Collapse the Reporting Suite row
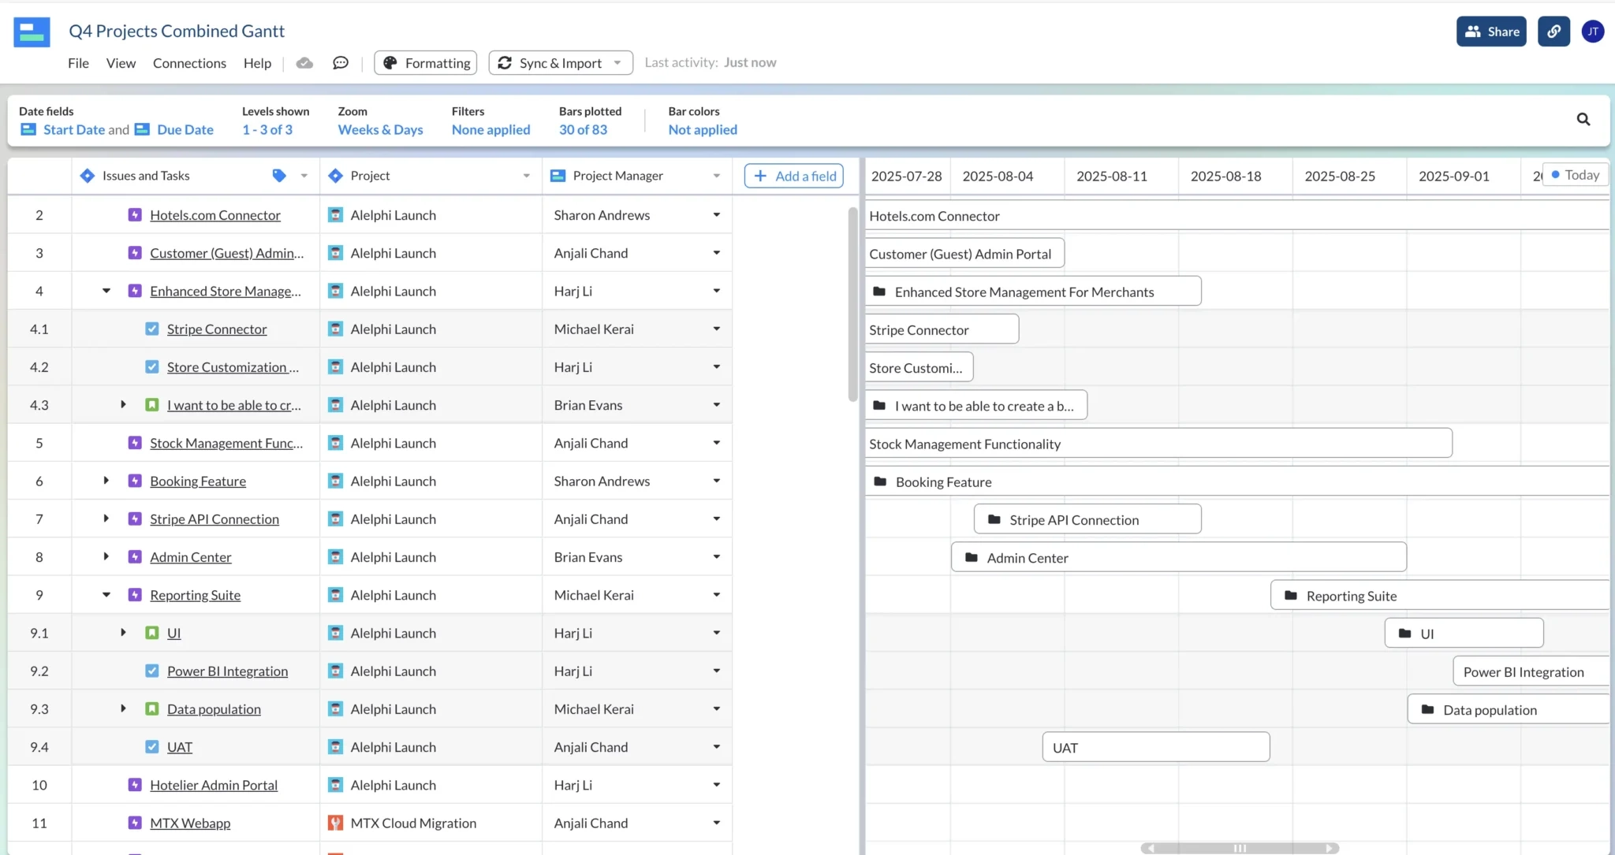This screenshot has width=1615, height=855. (x=106, y=595)
